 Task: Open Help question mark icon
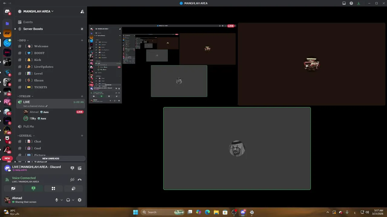click(x=351, y=3)
